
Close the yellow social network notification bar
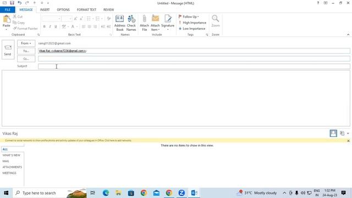(348, 141)
